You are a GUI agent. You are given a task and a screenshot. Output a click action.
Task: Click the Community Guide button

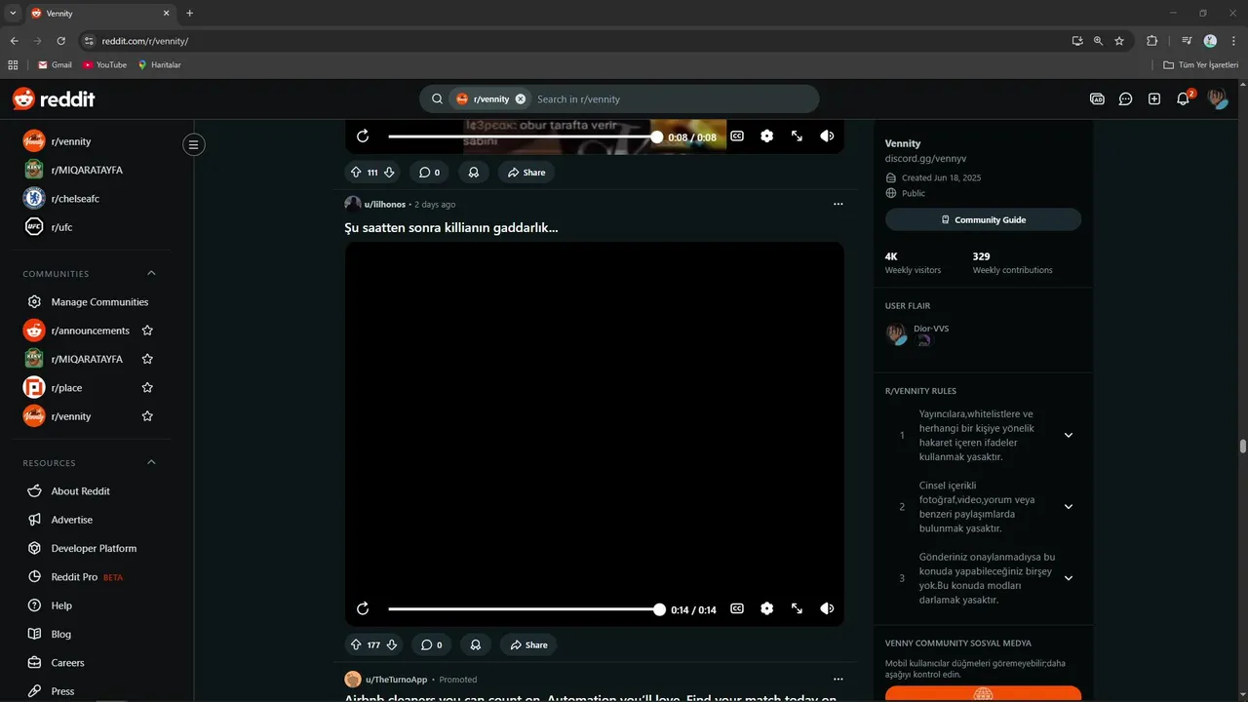[983, 219]
